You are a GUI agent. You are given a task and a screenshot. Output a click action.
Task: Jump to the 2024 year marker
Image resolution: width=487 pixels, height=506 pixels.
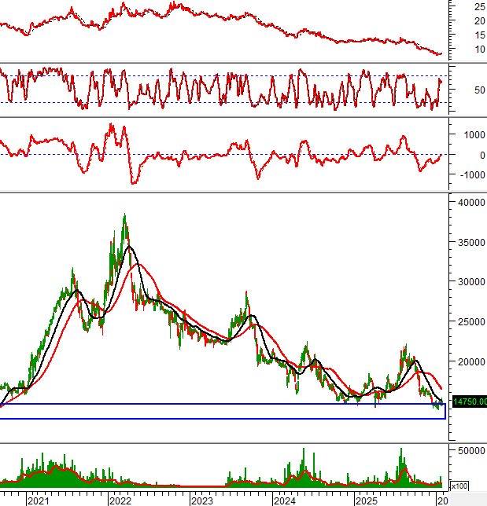tap(284, 500)
